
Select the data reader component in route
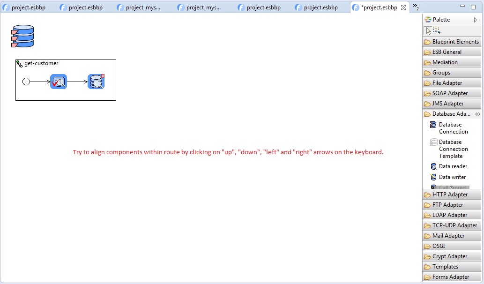[96, 82]
